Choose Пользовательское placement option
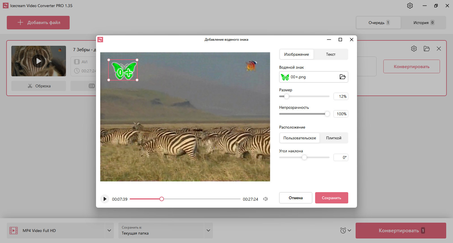This screenshot has width=453, height=243. point(300,138)
